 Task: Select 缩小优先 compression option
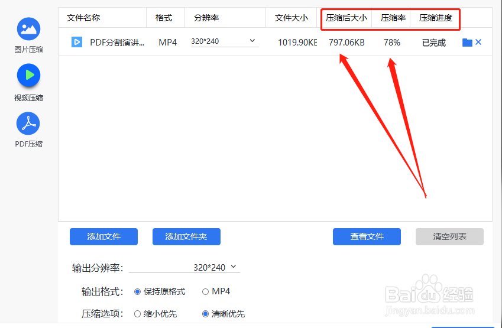pyautogui.click(x=156, y=314)
